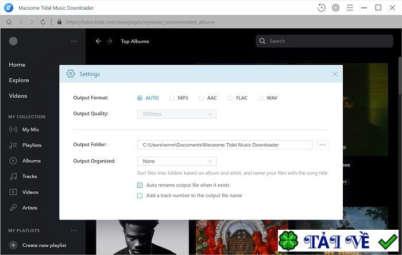This screenshot has height=255, width=402.
Task: Close the Settings dialog
Action: pos(335,74)
